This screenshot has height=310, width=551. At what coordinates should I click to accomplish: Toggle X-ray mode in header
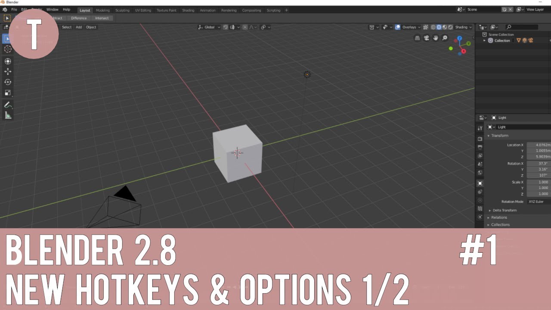[426, 27]
